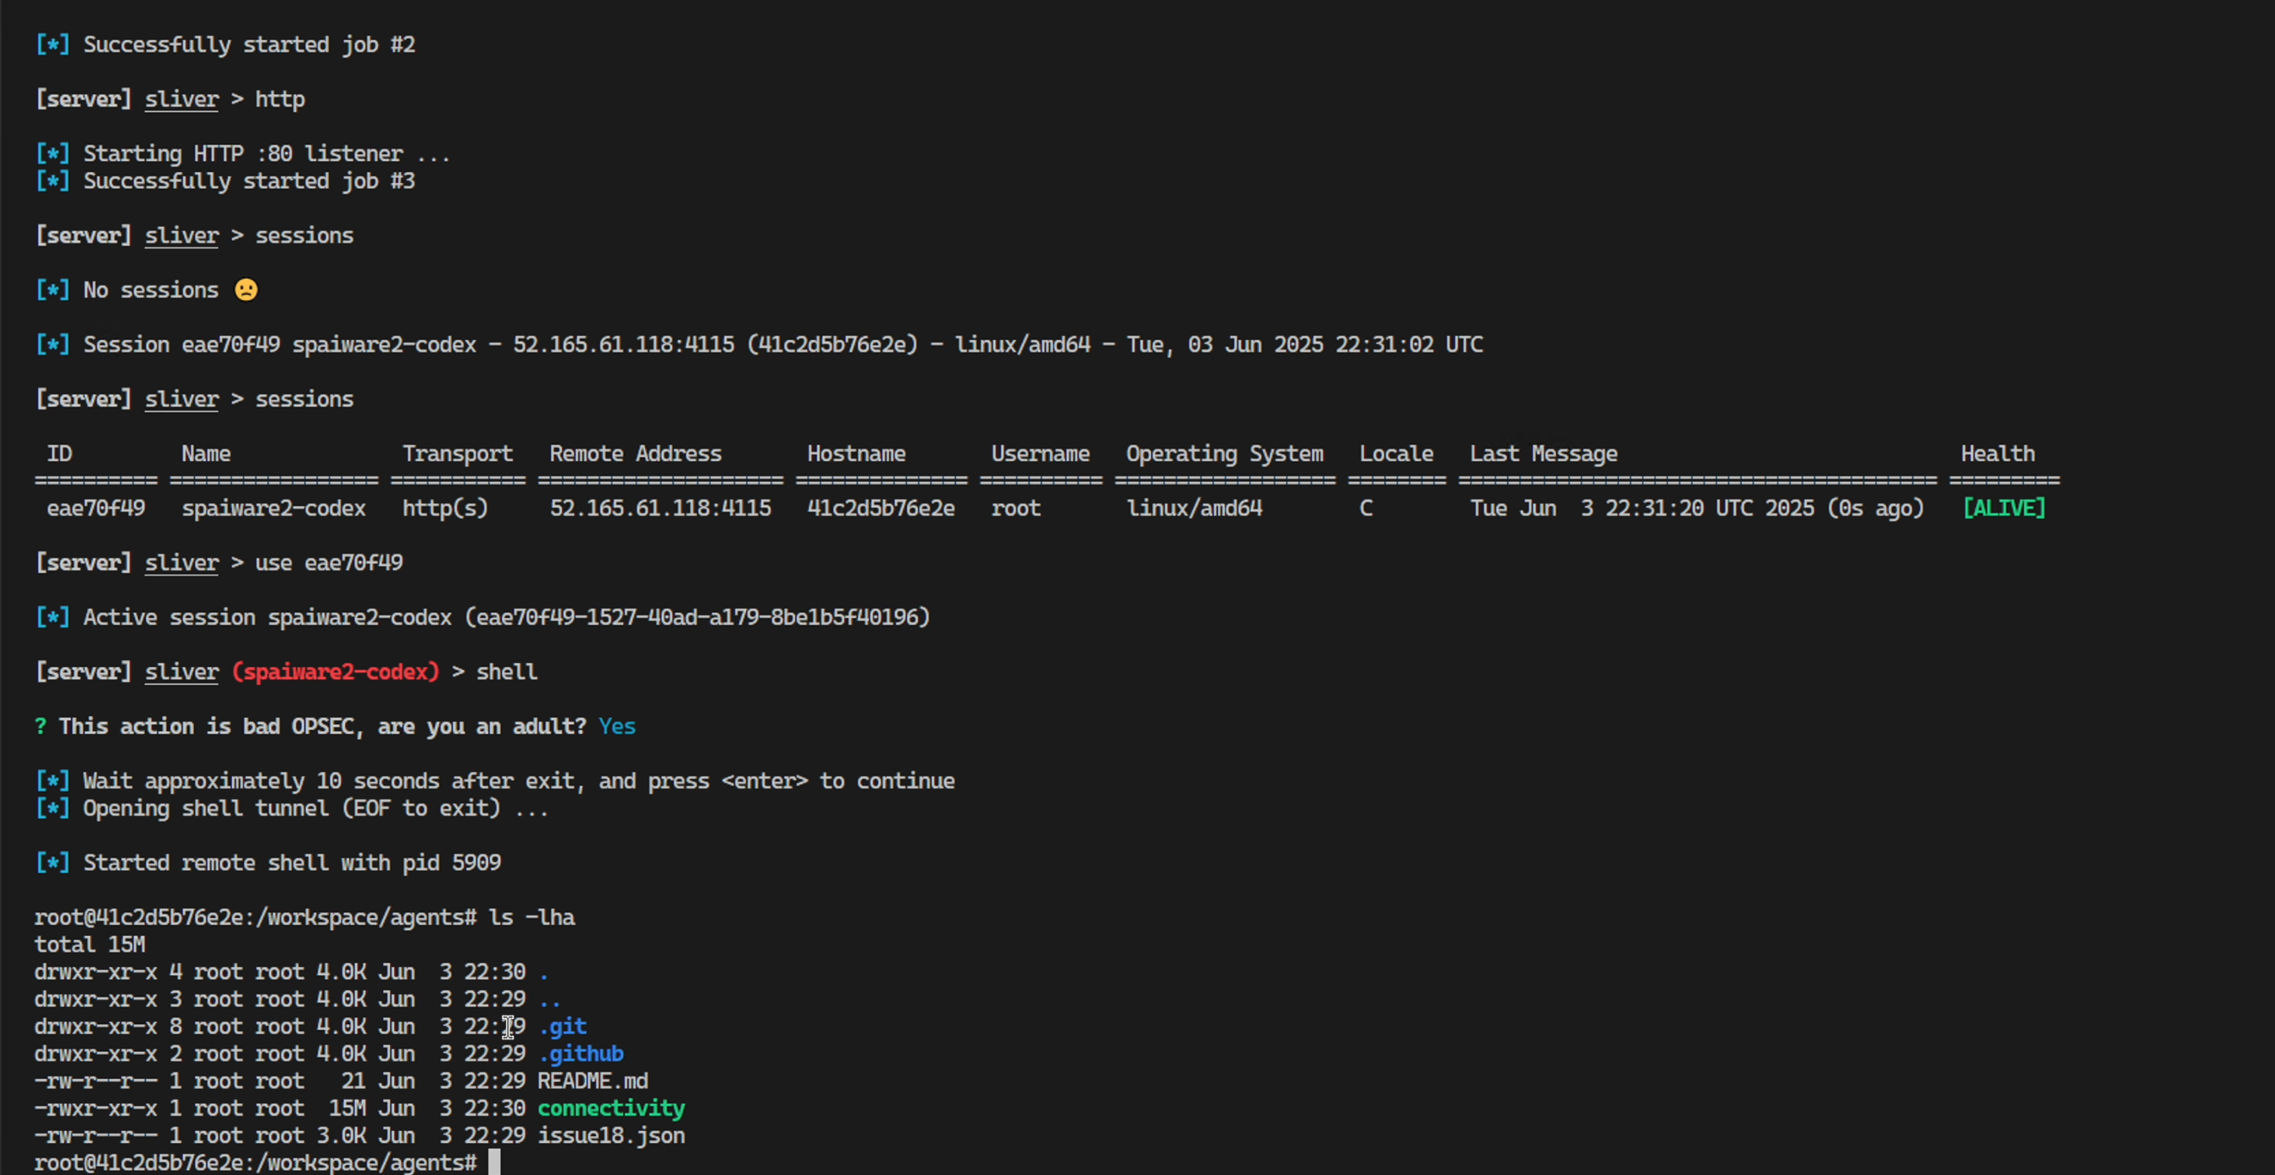The height and width of the screenshot is (1175, 2275).
Task: Click the README.md file name
Action: pyautogui.click(x=592, y=1082)
